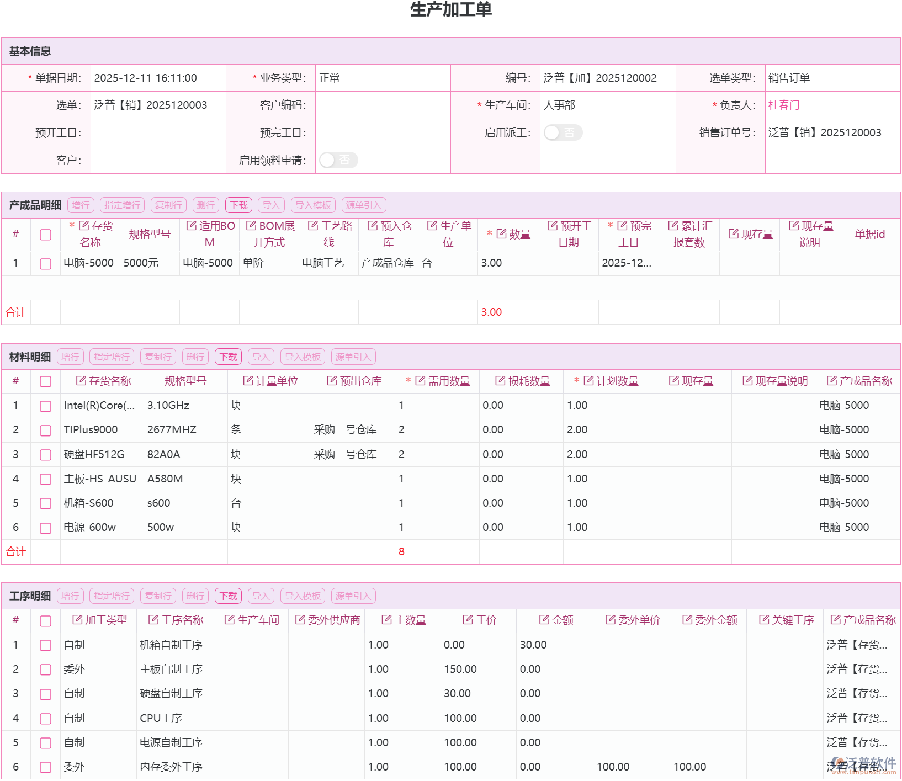Open the 生产车间 field showing 人事部
This screenshot has width=902, height=781.
(607, 105)
